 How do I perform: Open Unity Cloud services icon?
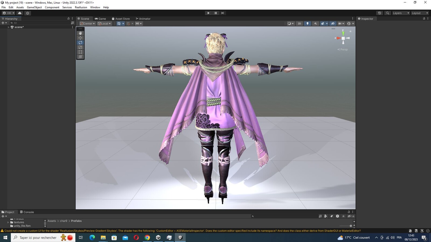[x=20, y=13]
